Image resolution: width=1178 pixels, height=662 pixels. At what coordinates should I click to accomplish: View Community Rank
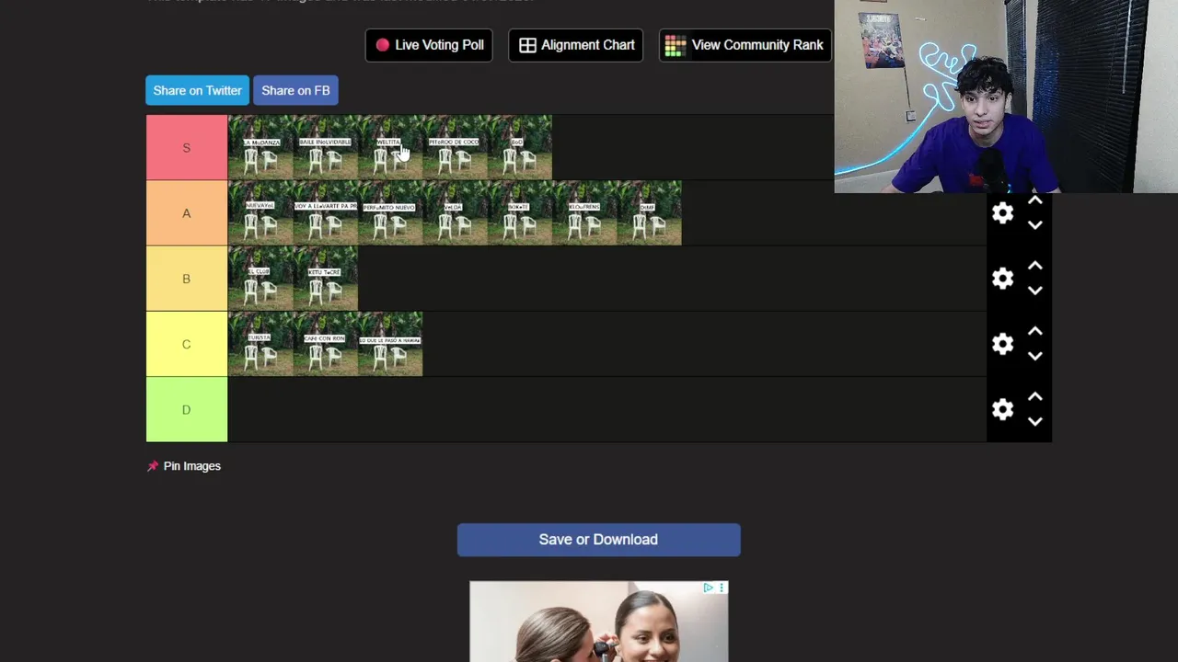[745, 45]
